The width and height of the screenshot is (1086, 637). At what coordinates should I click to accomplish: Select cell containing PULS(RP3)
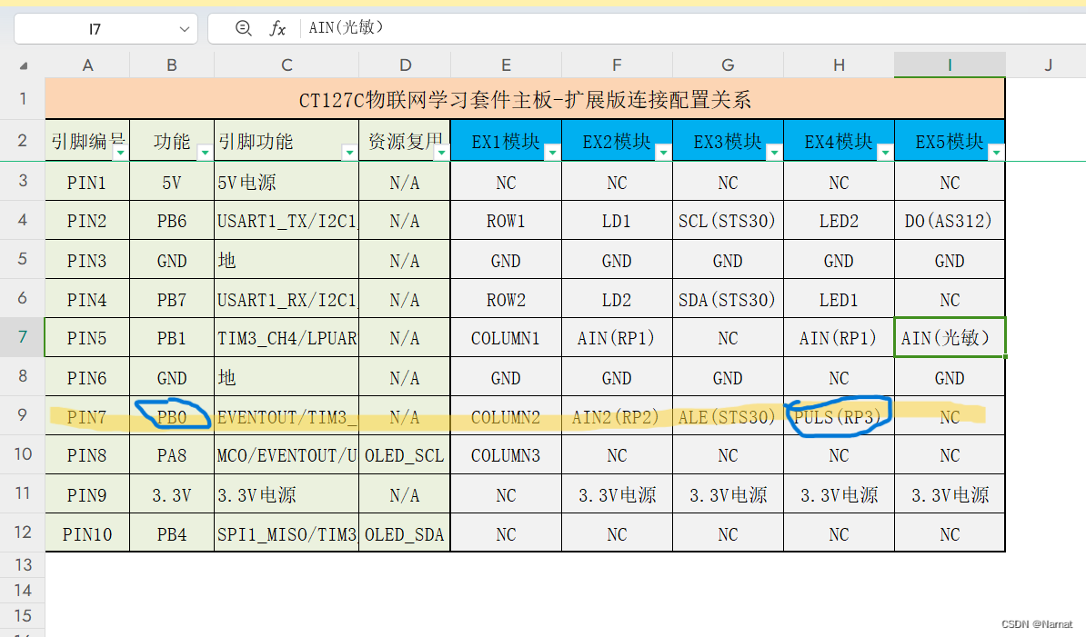[839, 416]
